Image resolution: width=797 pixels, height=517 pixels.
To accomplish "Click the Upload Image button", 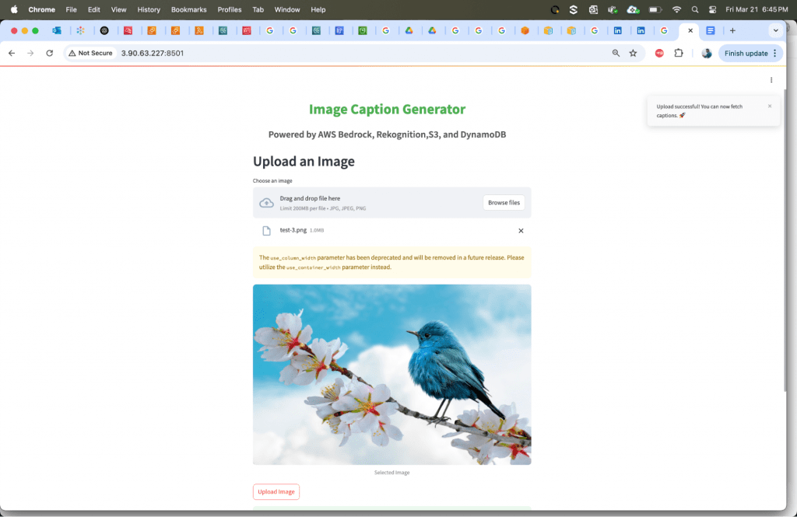I will point(276,491).
